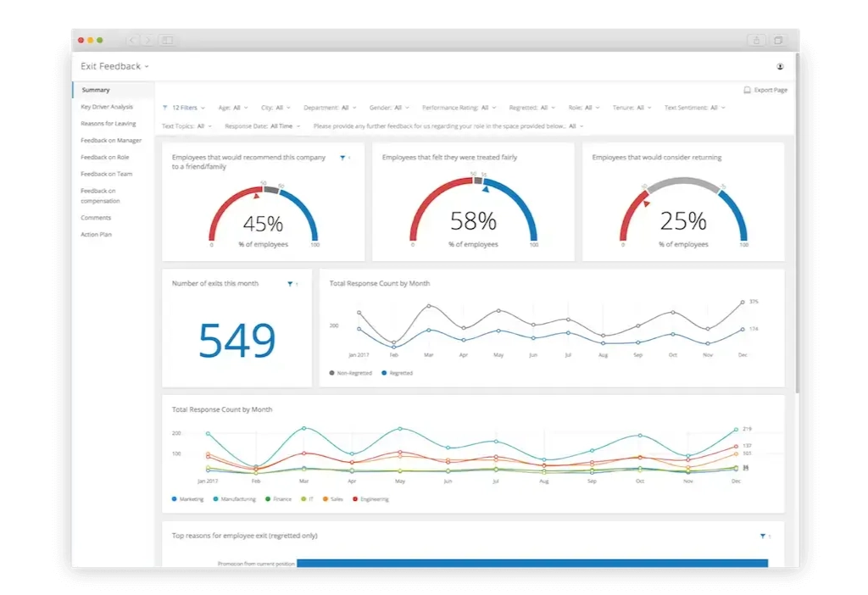The width and height of the screenshot is (868, 595).
Task: Click filter icon on recommend company widget
Action: (342, 158)
